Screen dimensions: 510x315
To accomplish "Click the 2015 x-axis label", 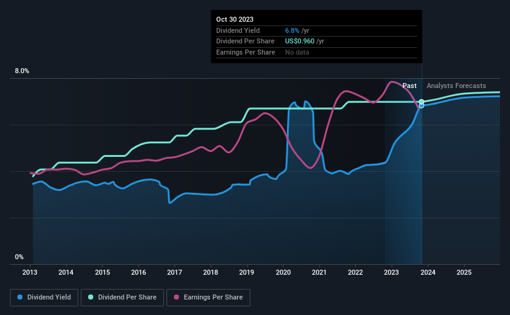I will coord(102,272).
